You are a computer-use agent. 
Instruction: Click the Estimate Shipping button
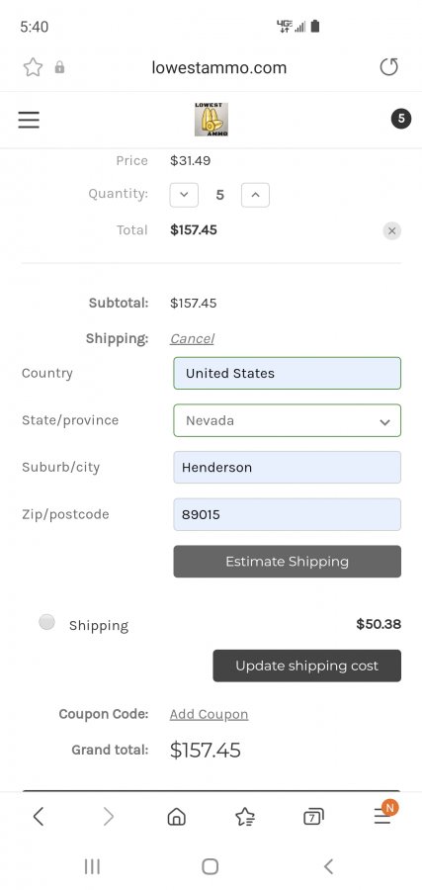click(287, 562)
